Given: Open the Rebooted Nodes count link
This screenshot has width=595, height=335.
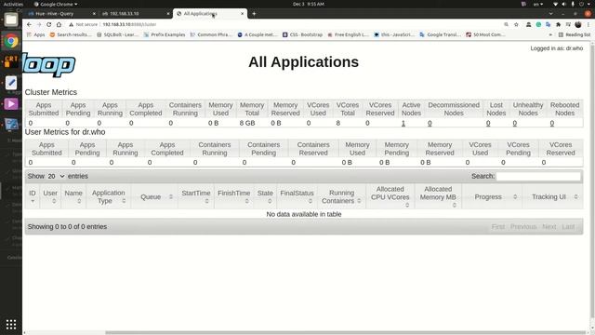Looking at the screenshot, I should pyautogui.click(x=551, y=124).
